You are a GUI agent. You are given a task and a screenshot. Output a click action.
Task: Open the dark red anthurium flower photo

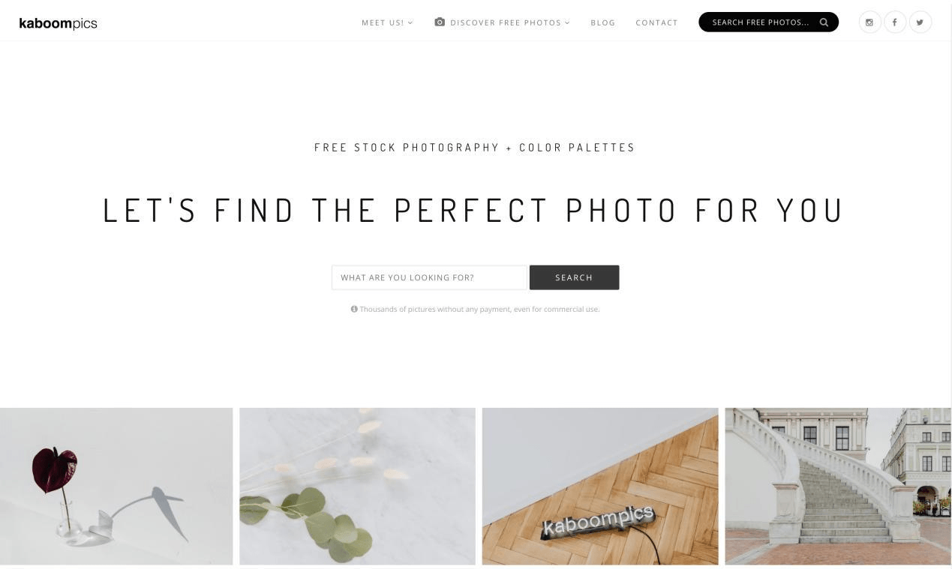click(116, 486)
